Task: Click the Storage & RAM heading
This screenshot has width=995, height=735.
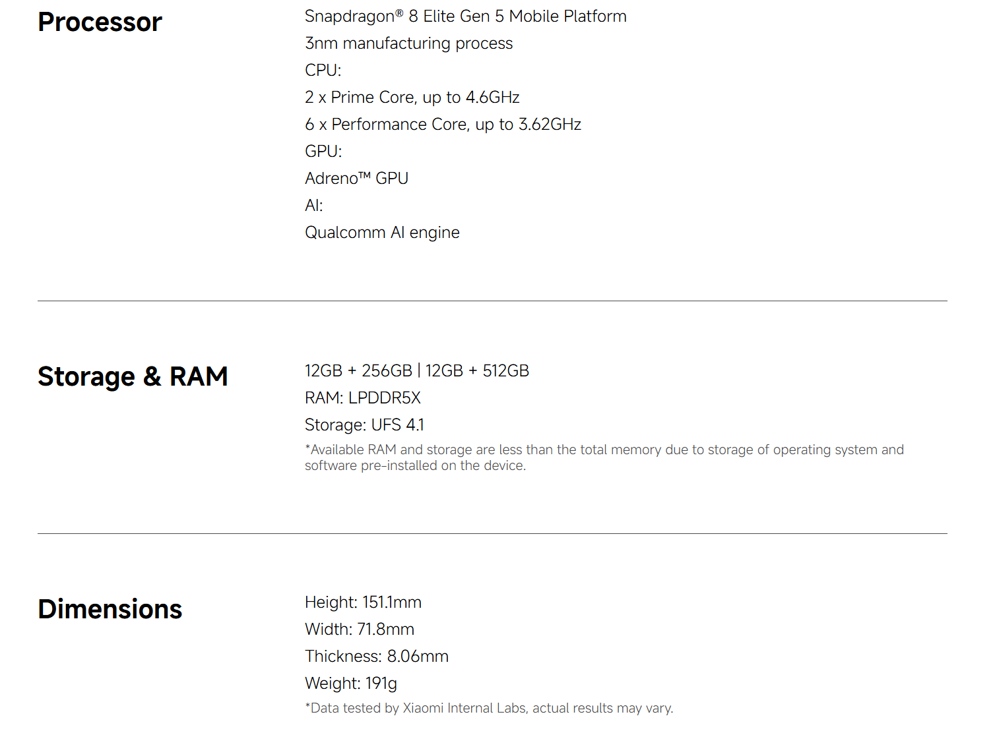Action: (x=133, y=377)
